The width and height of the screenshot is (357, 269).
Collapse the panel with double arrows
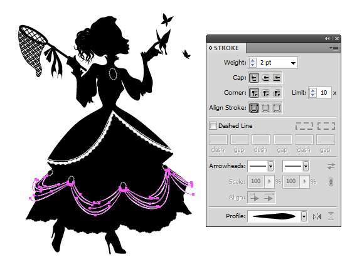click(327, 39)
